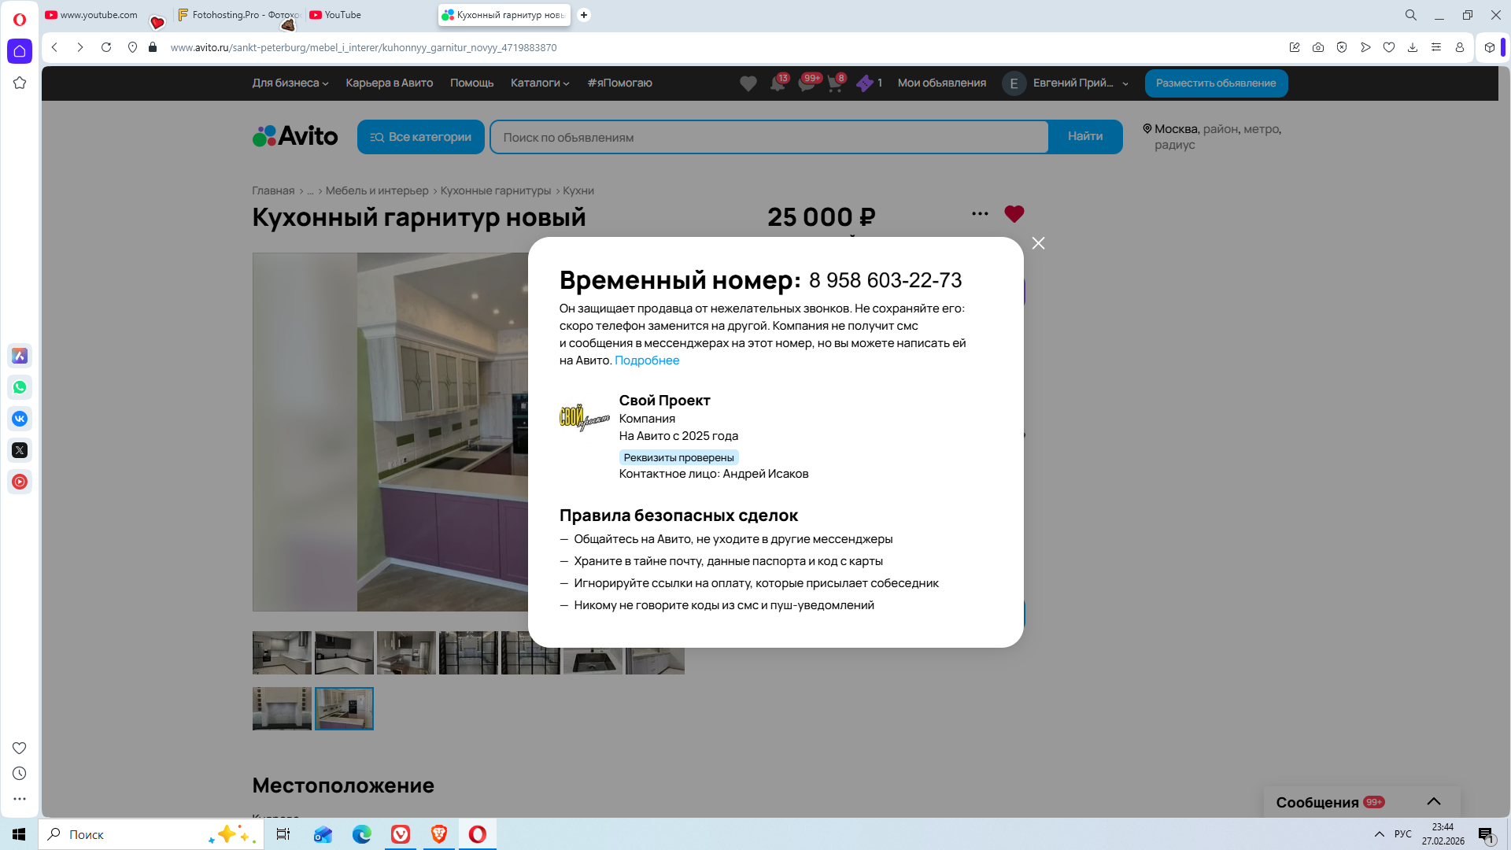1511x850 pixels.
Task: Open favorites heart in Avito header
Action: click(x=748, y=83)
